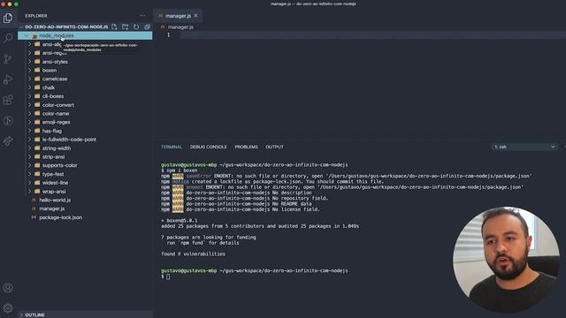Click manager.js in the breadcrumb bar

pyautogui.click(x=180, y=27)
